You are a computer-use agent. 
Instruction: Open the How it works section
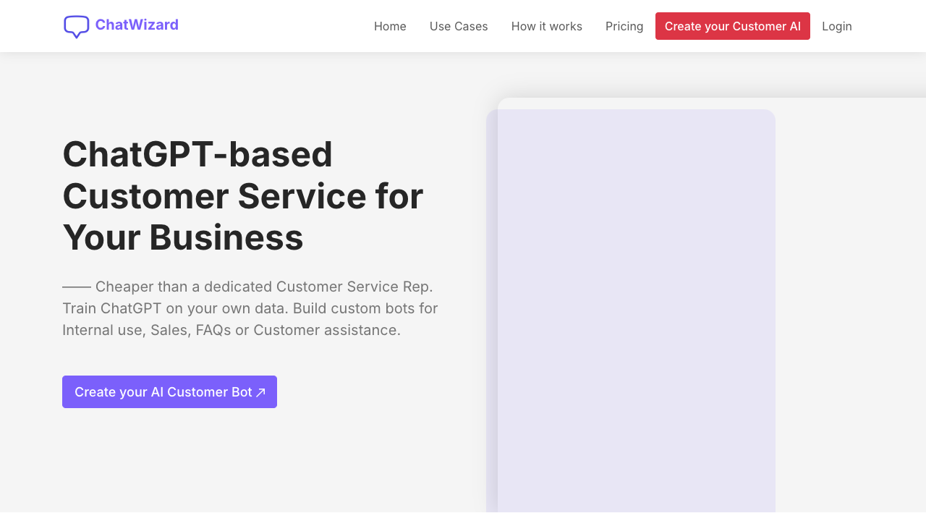[546, 26]
